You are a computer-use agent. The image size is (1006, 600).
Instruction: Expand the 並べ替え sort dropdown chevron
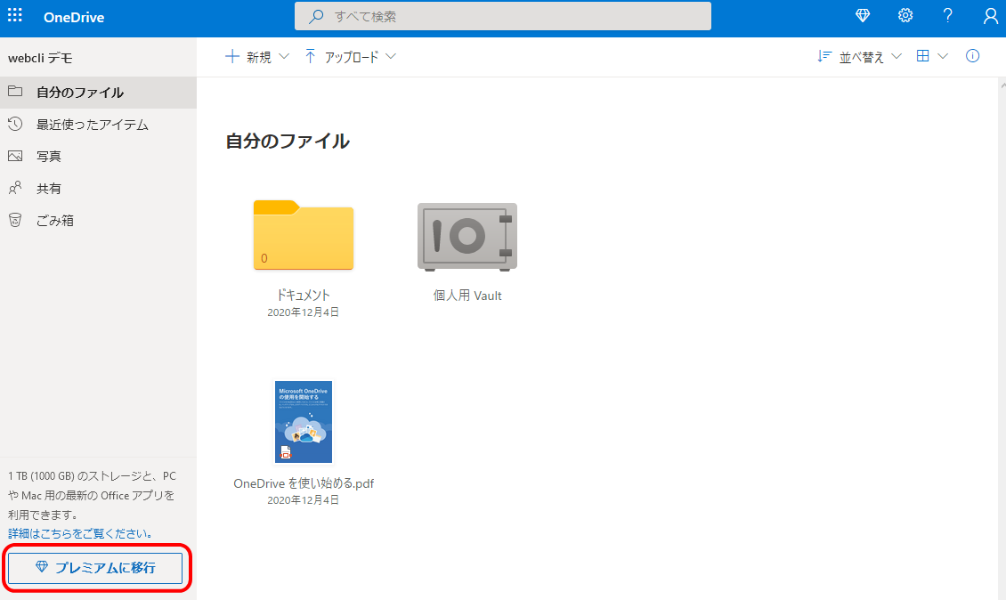tap(896, 56)
